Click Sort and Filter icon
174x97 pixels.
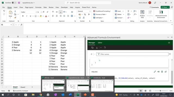pos(135,11)
